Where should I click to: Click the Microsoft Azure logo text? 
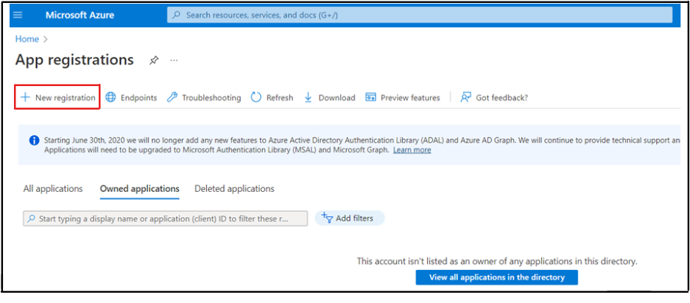(80, 15)
